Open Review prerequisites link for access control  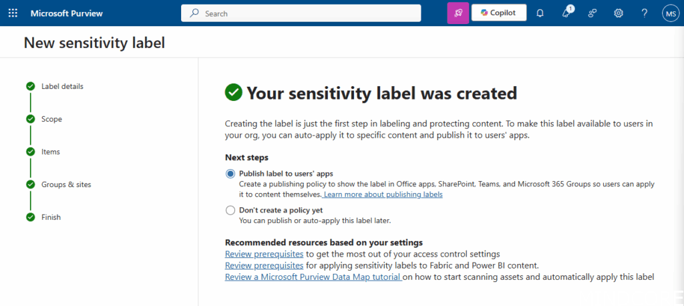pyautogui.click(x=265, y=255)
